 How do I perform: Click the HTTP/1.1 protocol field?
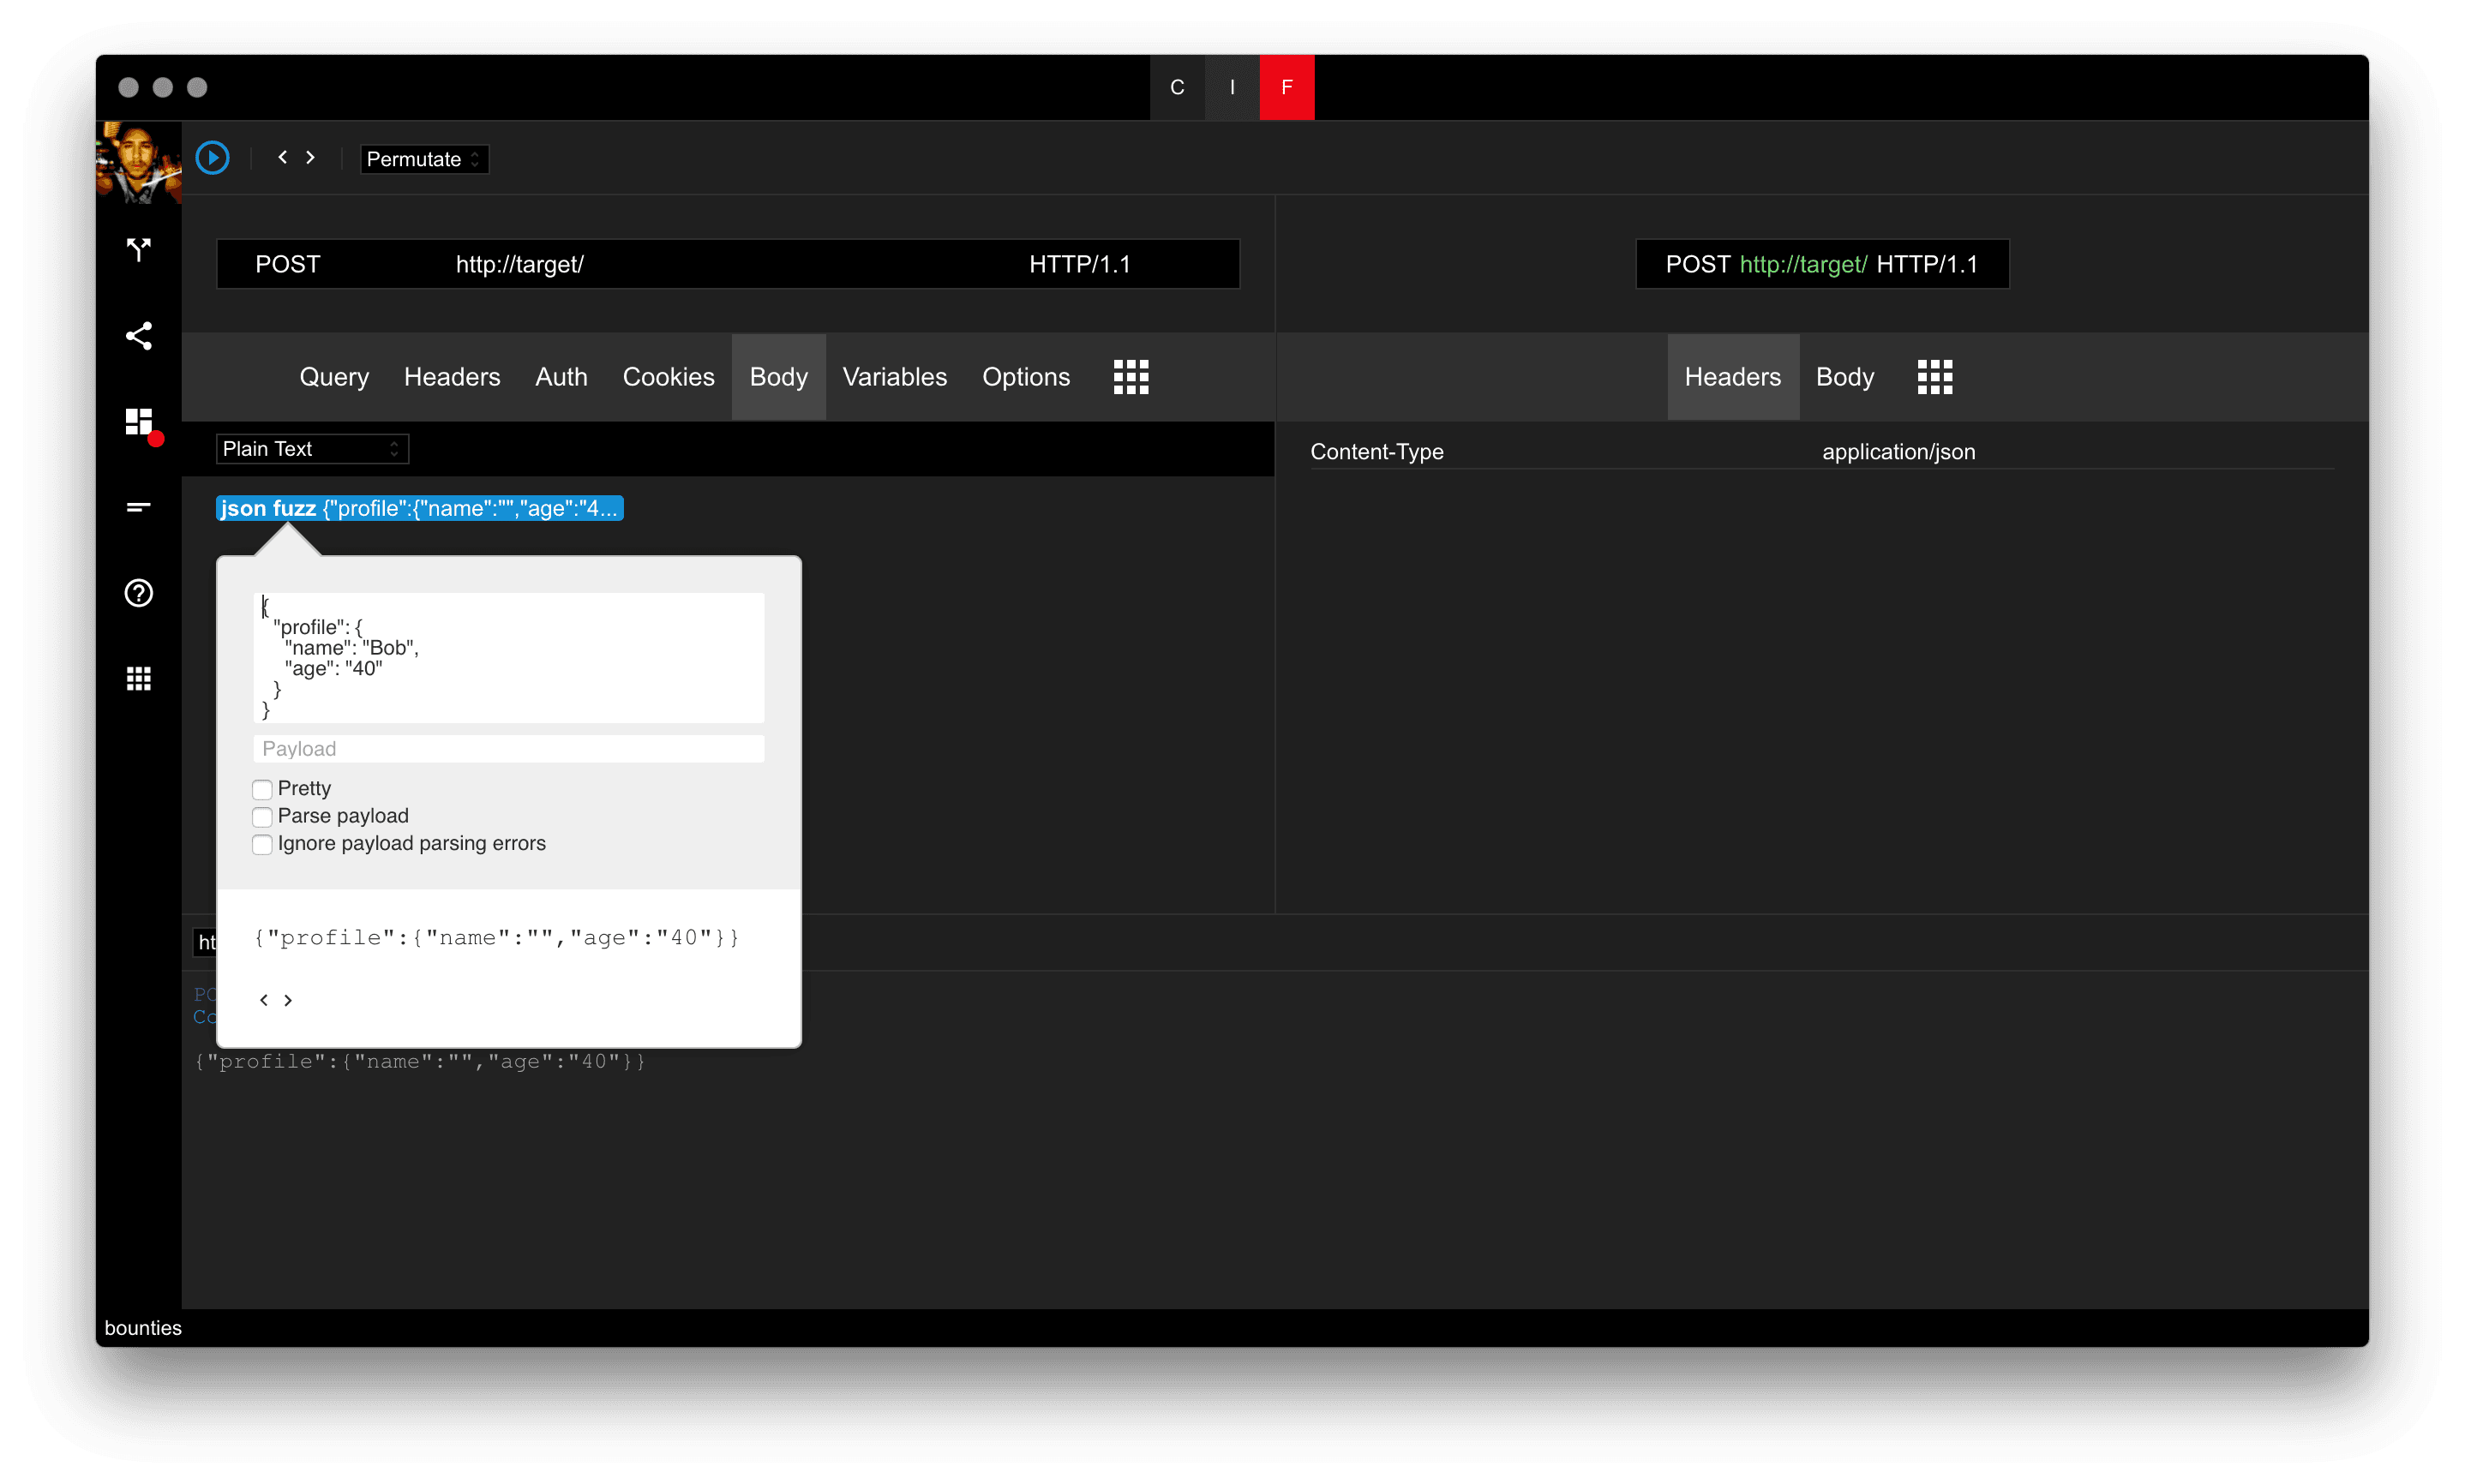tap(1080, 264)
